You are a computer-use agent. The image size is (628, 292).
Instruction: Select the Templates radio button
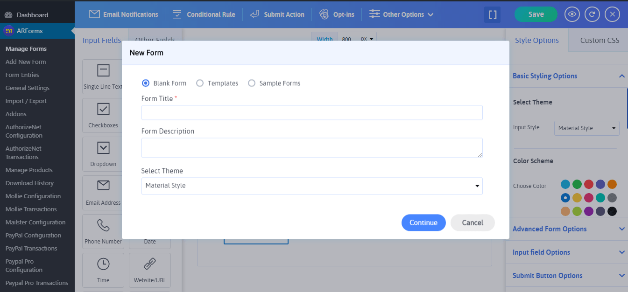click(200, 83)
